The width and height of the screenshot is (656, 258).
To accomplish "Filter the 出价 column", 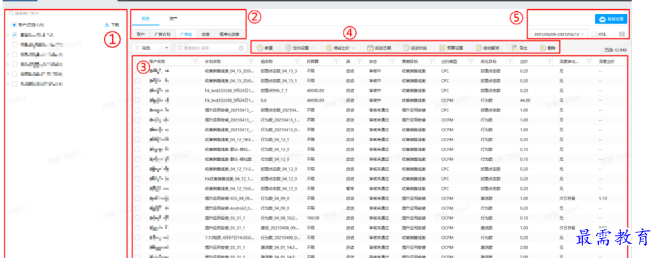I will [549, 61].
